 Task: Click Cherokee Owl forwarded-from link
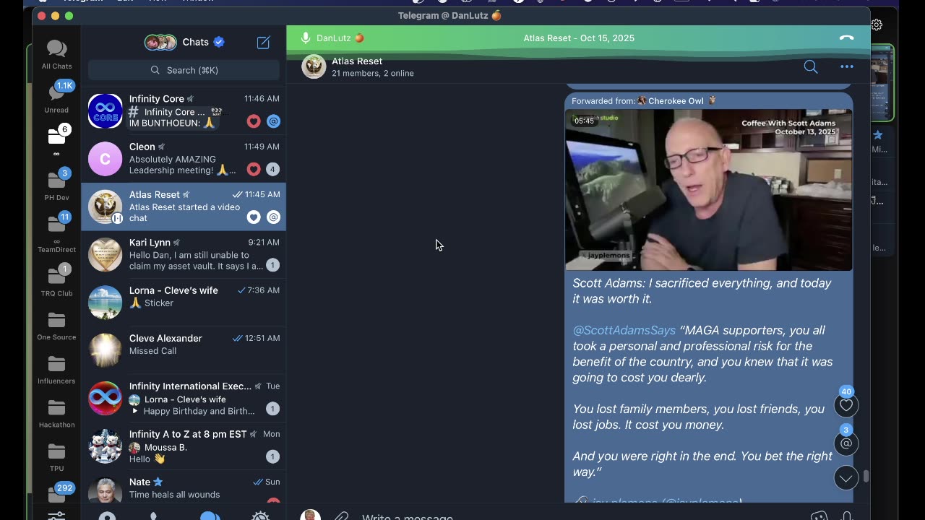[x=676, y=101]
